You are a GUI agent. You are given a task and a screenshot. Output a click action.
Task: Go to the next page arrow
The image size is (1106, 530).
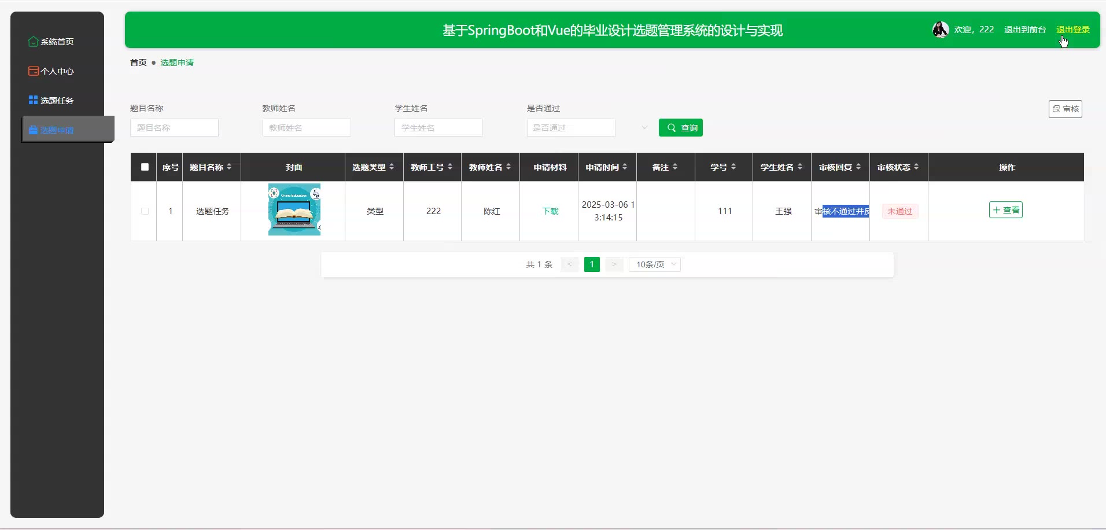[614, 264]
